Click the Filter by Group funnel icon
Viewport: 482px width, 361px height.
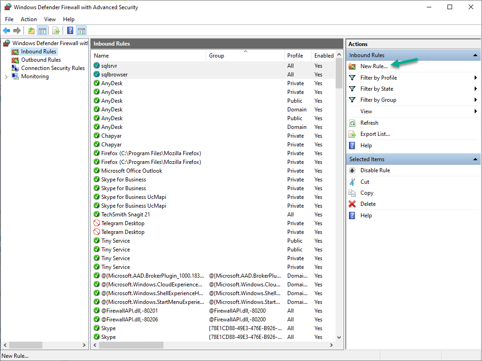coord(352,100)
